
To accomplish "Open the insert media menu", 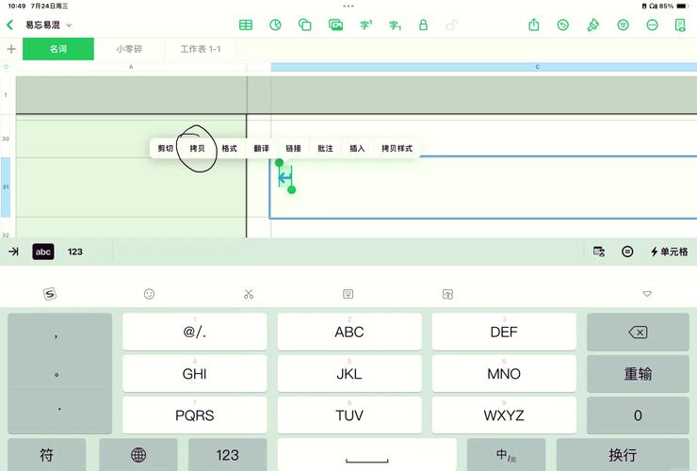I will pos(335,25).
